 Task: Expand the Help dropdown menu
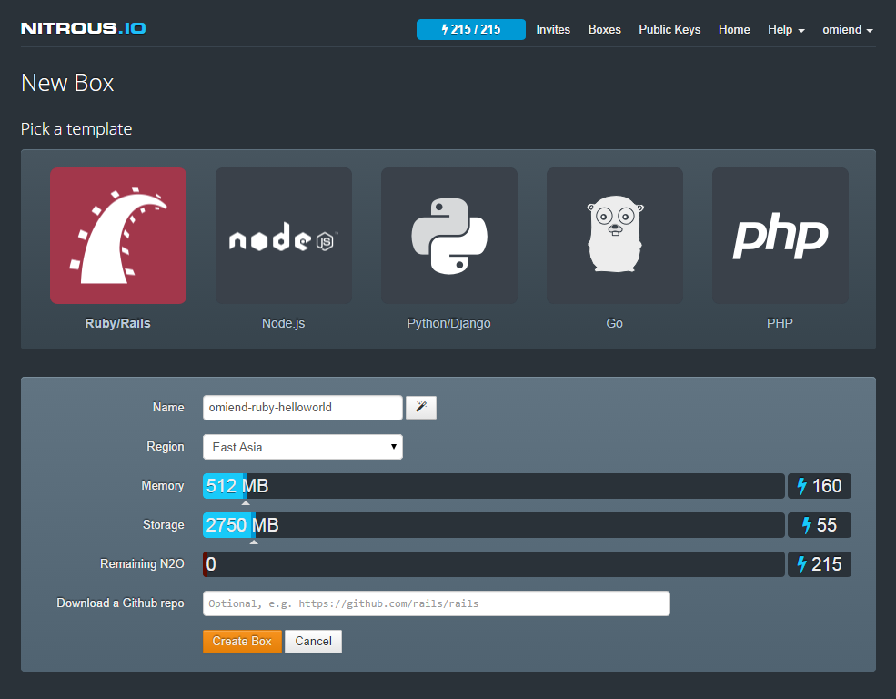pyautogui.click(x=786, y=30)
